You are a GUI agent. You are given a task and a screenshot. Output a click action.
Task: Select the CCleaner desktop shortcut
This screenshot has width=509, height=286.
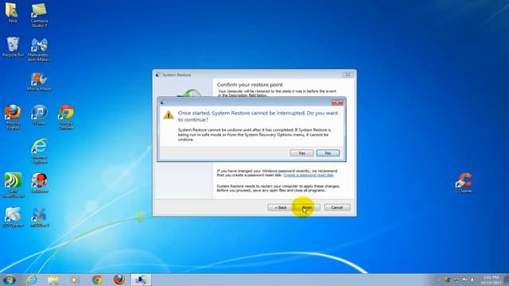tap(464, 183)
